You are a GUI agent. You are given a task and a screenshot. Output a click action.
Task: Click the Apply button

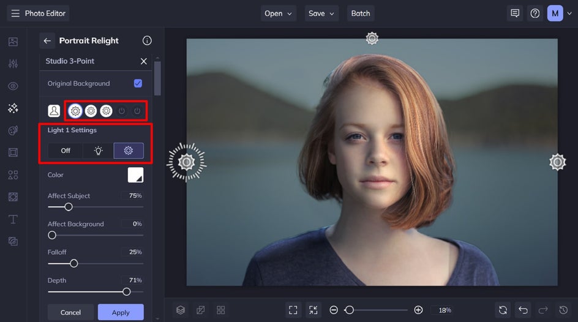121,312
